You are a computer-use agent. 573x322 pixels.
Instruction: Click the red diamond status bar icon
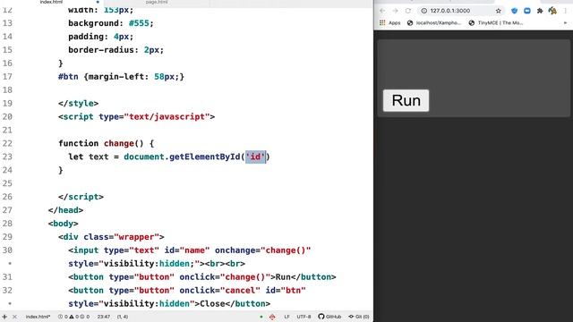[x=272, y=317]
